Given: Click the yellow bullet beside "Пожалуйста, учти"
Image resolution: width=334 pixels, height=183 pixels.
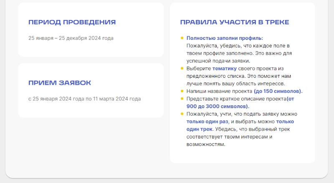Looking at the screenshot, I should coord(182,114).
